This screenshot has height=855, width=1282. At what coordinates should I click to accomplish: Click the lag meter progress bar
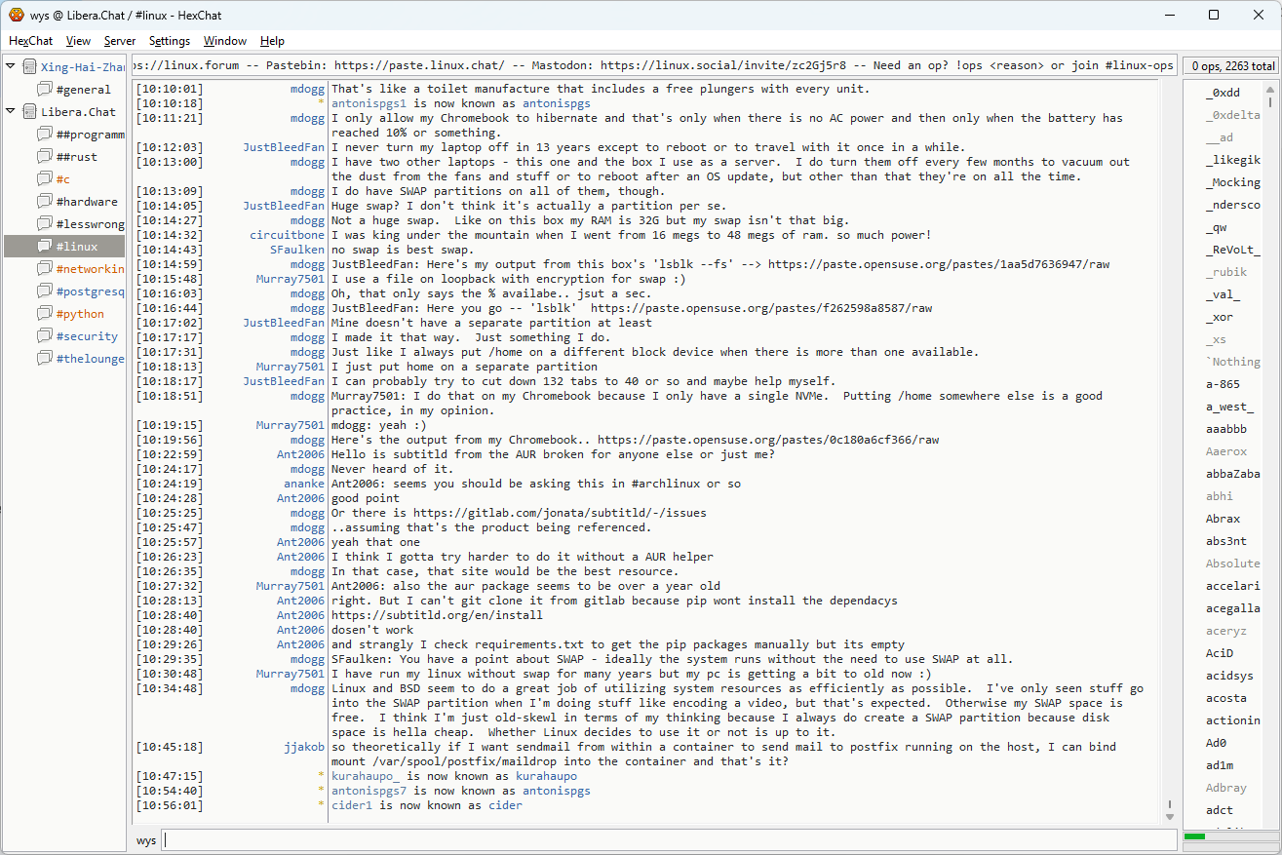click(x=1228, y=836)
